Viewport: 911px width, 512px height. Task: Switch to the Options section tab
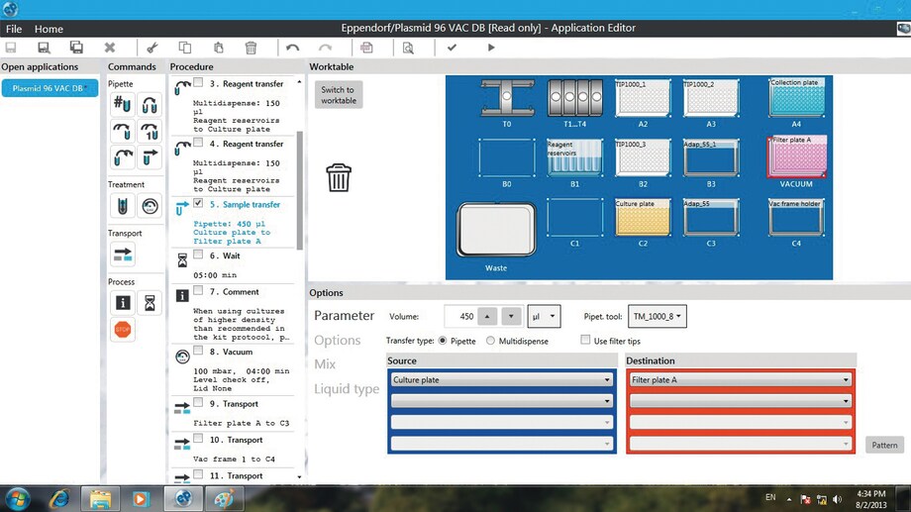(x=337, y=340)
